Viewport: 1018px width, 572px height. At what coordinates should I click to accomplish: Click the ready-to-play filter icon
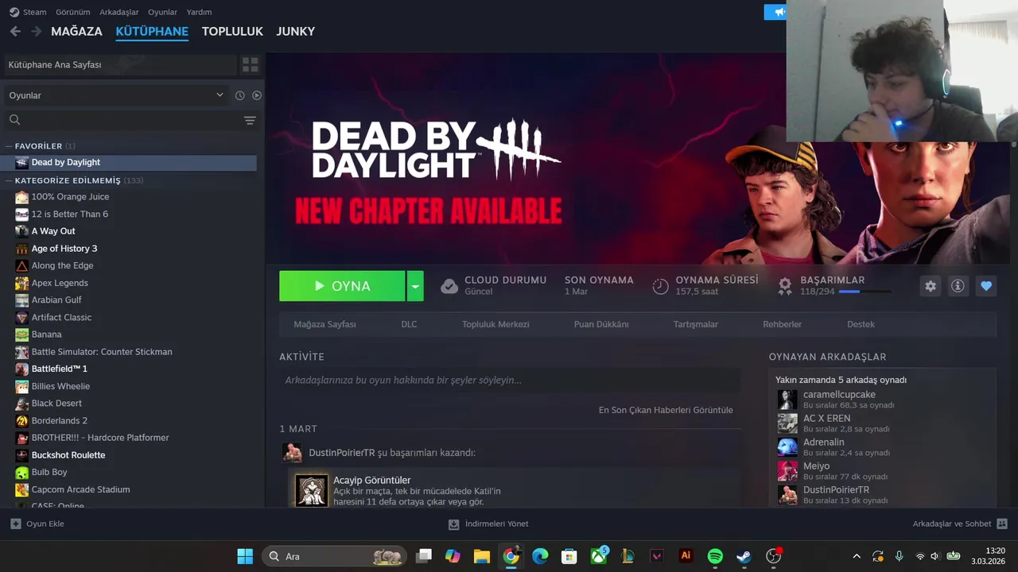tap(257, 95)
